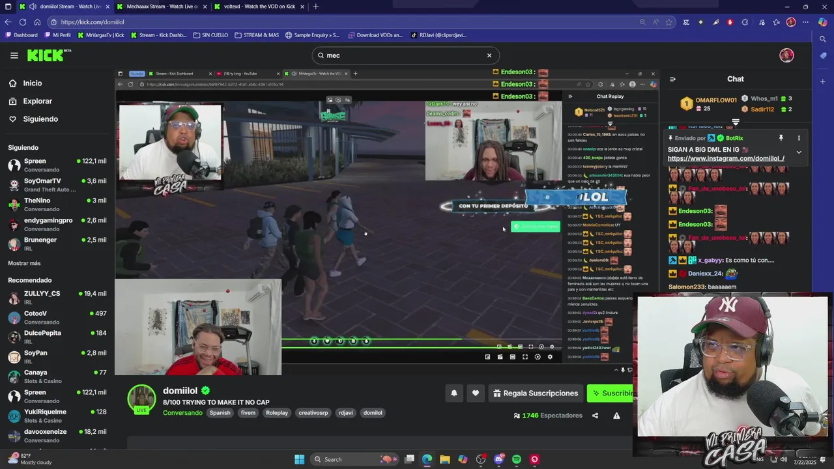Open endygamingpro channel
The image size is (834, 469).
pos(57,224)
